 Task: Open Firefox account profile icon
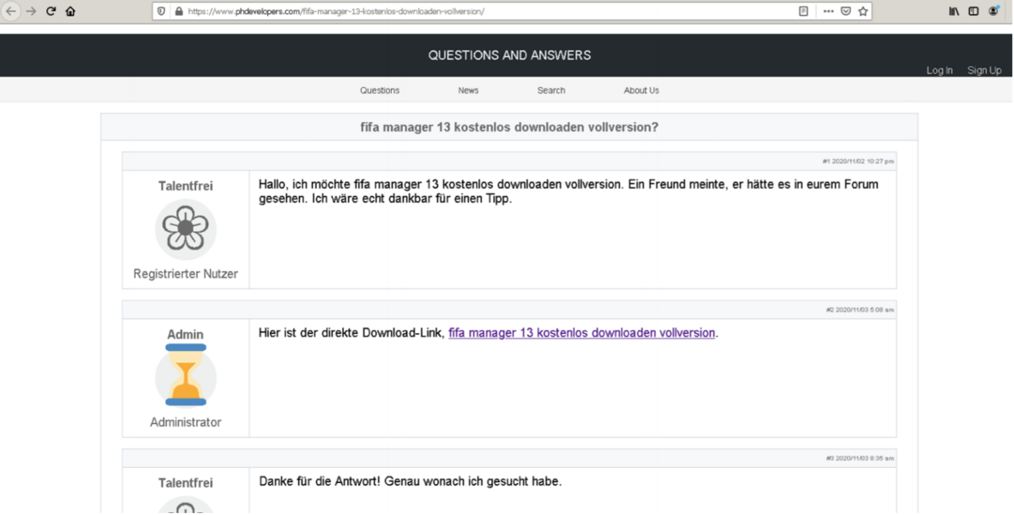click(993, 11)
